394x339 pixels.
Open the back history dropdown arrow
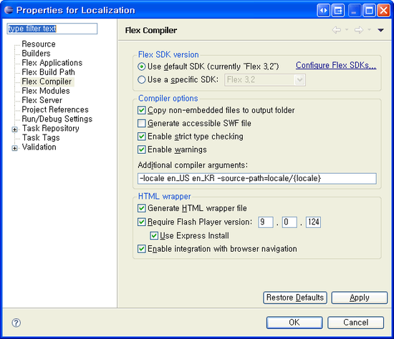click(347, 30)
